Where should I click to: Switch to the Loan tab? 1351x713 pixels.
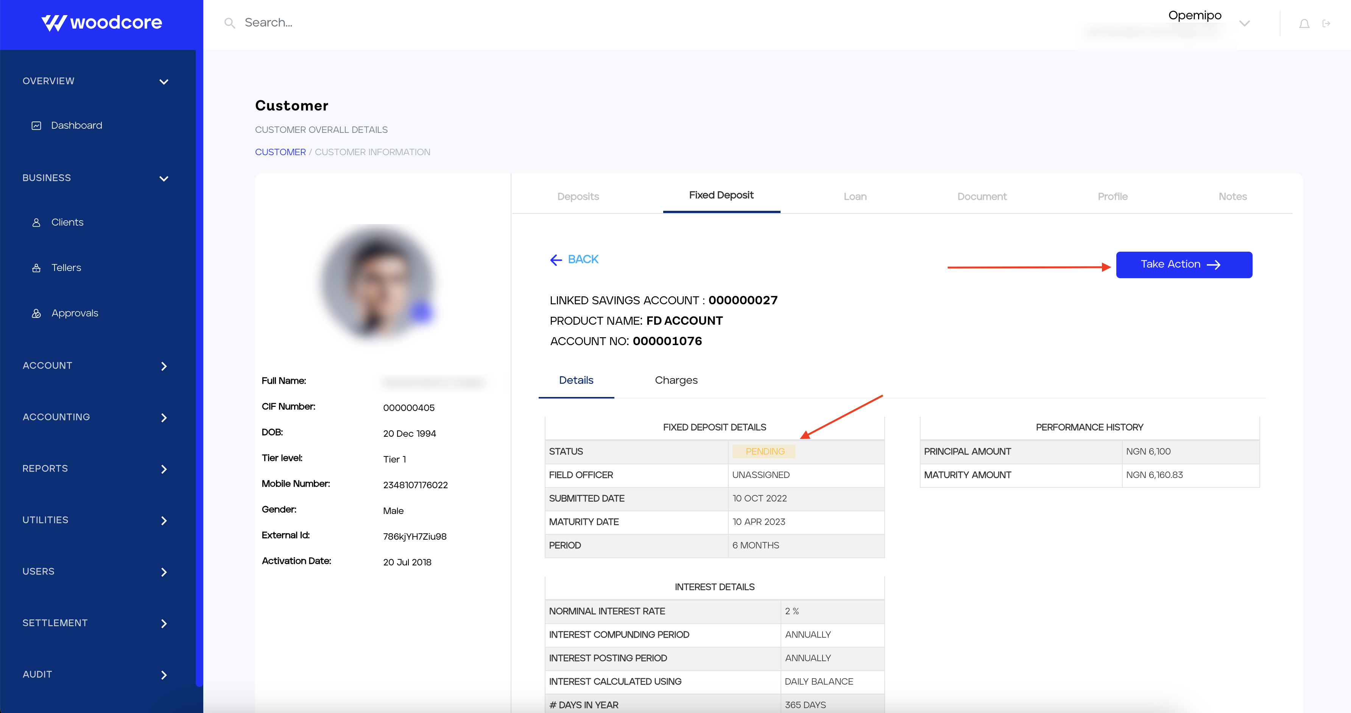point(855,196)
